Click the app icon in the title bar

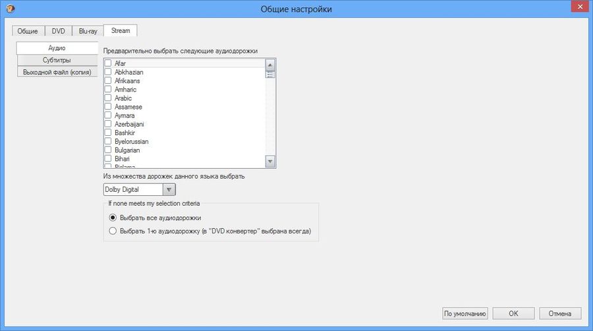click(x=8, y=9)
